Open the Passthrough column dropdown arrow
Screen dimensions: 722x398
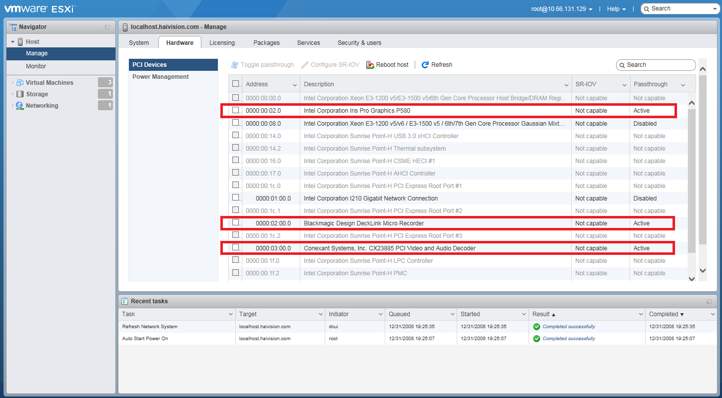click(x=683, y=85)
